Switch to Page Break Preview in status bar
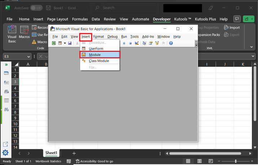This screenshot has width=258, height=165. click(x=211, y=161)
